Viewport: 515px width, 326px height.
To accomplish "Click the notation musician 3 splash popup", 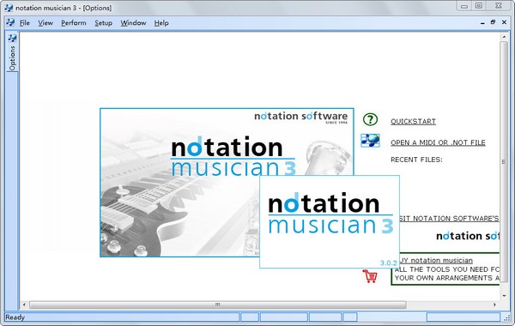I will [x=330, y=221].
